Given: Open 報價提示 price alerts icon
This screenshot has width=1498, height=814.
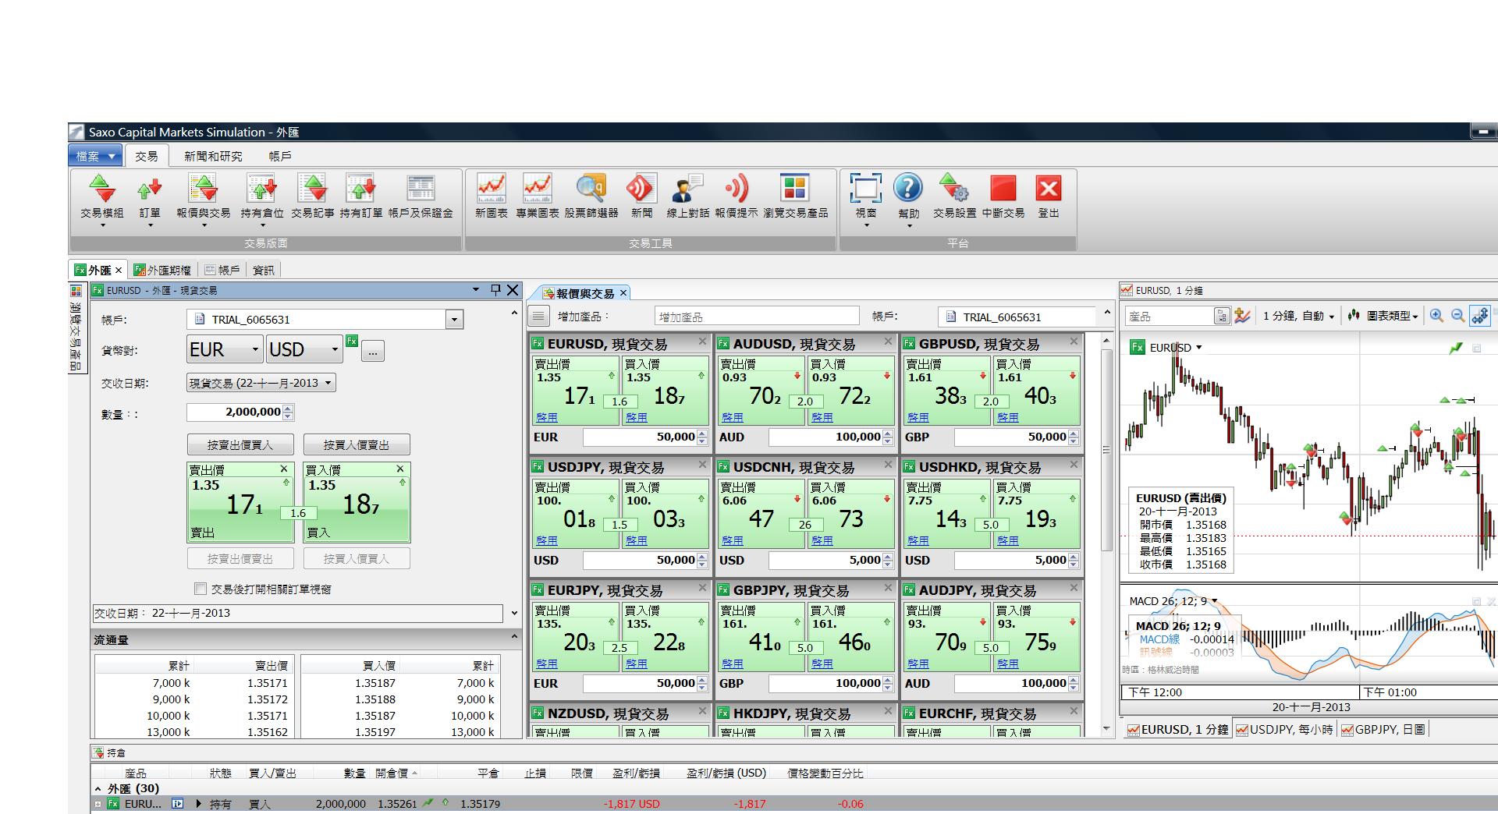Looking at the screenshot, I should tap(737, 196).
